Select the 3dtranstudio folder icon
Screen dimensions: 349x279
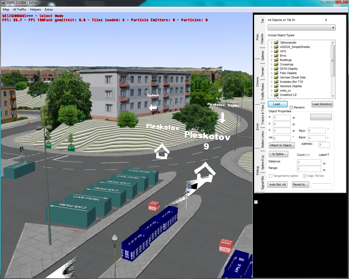(x=276, y=43)
